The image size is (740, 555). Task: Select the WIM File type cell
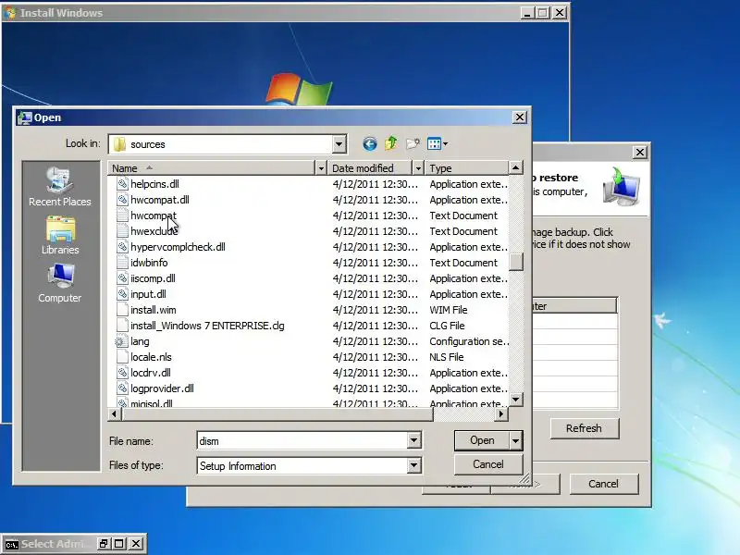click(449, 310)
